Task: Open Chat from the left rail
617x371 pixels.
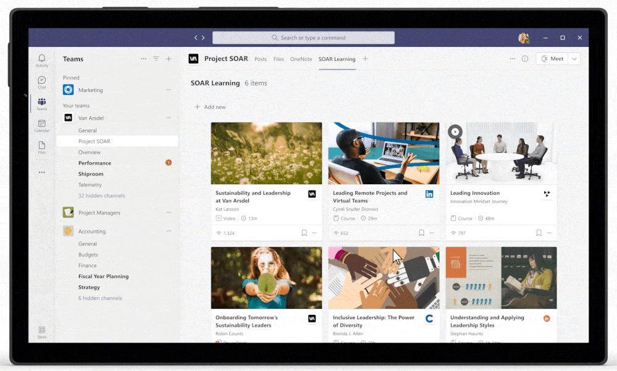Action: click(42, 83)
